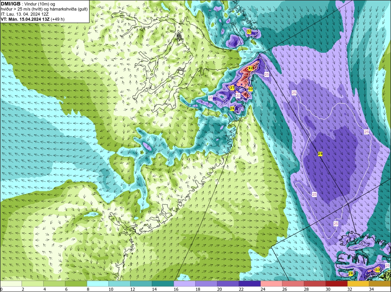The height and width of the screenshot is (292, 391).
Task: Click the yellow 28 label below the white 30
Action: [232, 108]
